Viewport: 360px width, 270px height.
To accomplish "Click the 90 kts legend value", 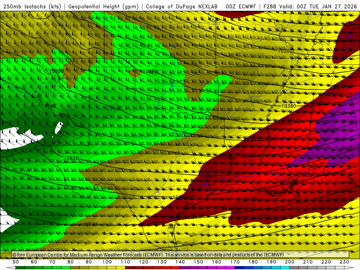I will pyautogui.click(x=89, y=262).
